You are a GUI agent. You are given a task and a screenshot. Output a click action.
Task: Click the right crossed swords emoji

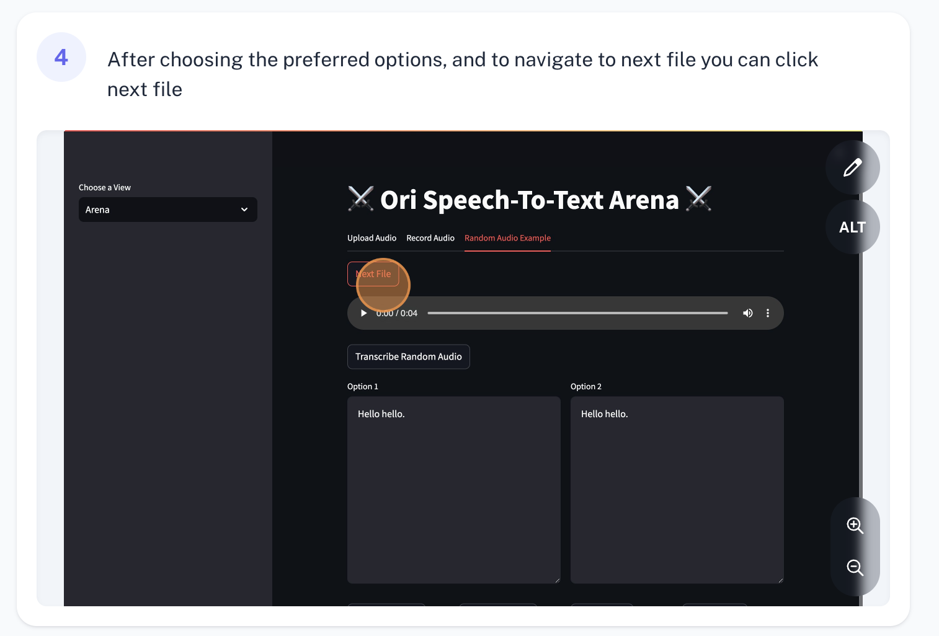[699, 199]
